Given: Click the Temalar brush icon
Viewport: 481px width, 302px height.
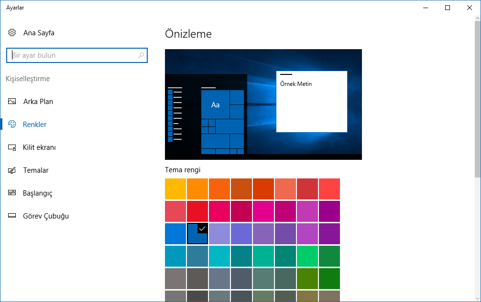Looking at the screenshot, I should click(x=12, y=170).
